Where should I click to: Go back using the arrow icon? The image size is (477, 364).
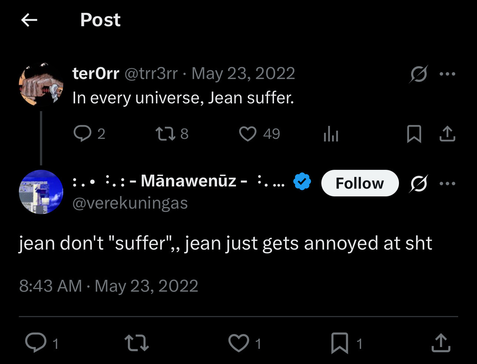coord(29,20)
